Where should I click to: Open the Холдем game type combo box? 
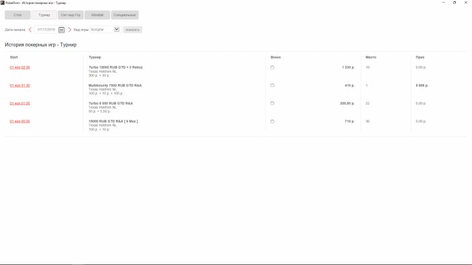tap(105, 30)
